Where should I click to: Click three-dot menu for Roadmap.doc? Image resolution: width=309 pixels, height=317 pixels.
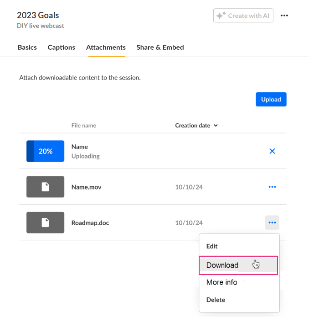pos(272,222)
